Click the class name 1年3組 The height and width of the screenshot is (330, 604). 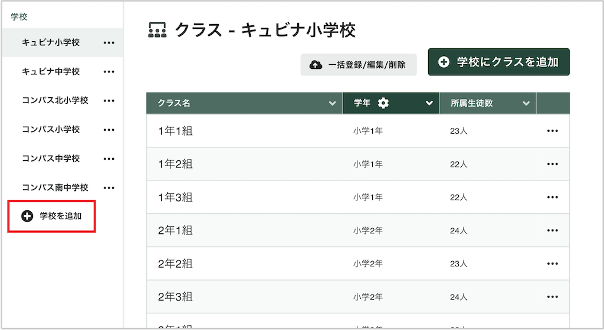tap(175, 197)
